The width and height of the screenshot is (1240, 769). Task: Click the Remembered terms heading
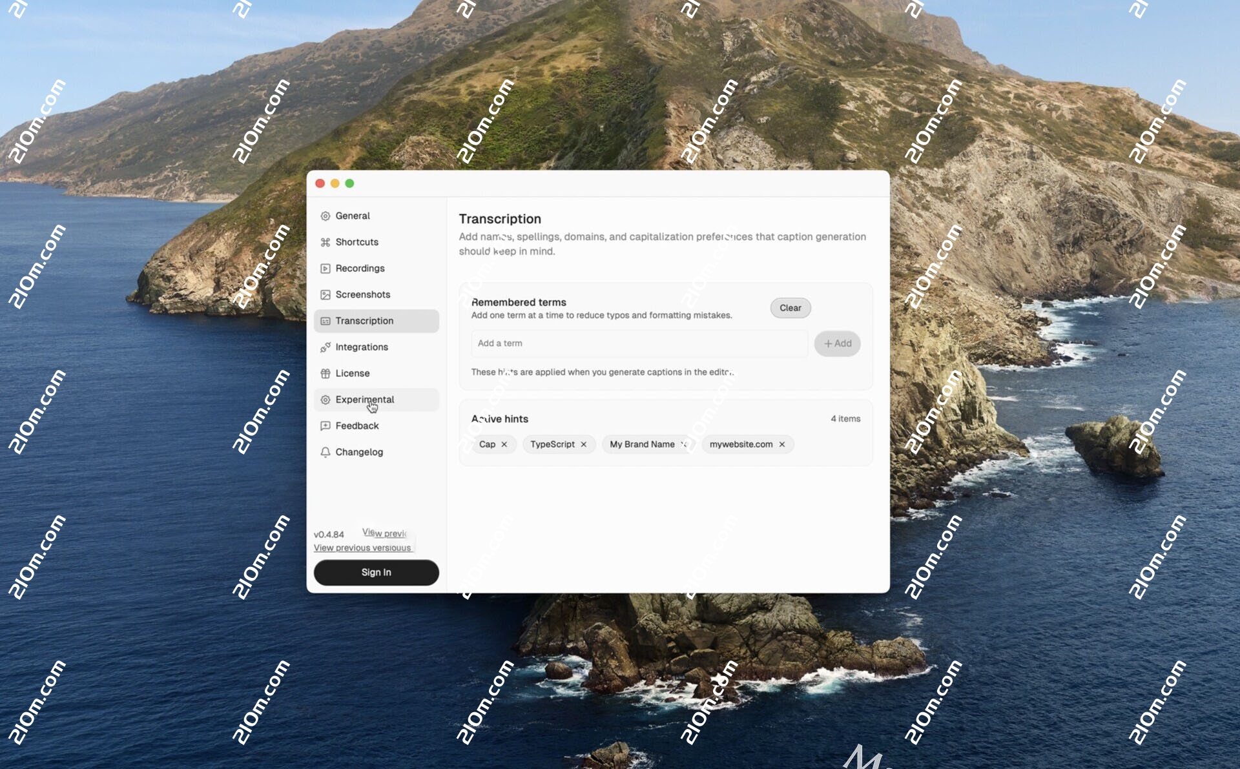[x=519, y=302]
